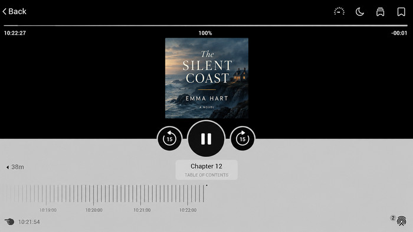Open the AirPlay audio output icon
The height and width of the screenshot is (232, 413).
coord(401,221)
